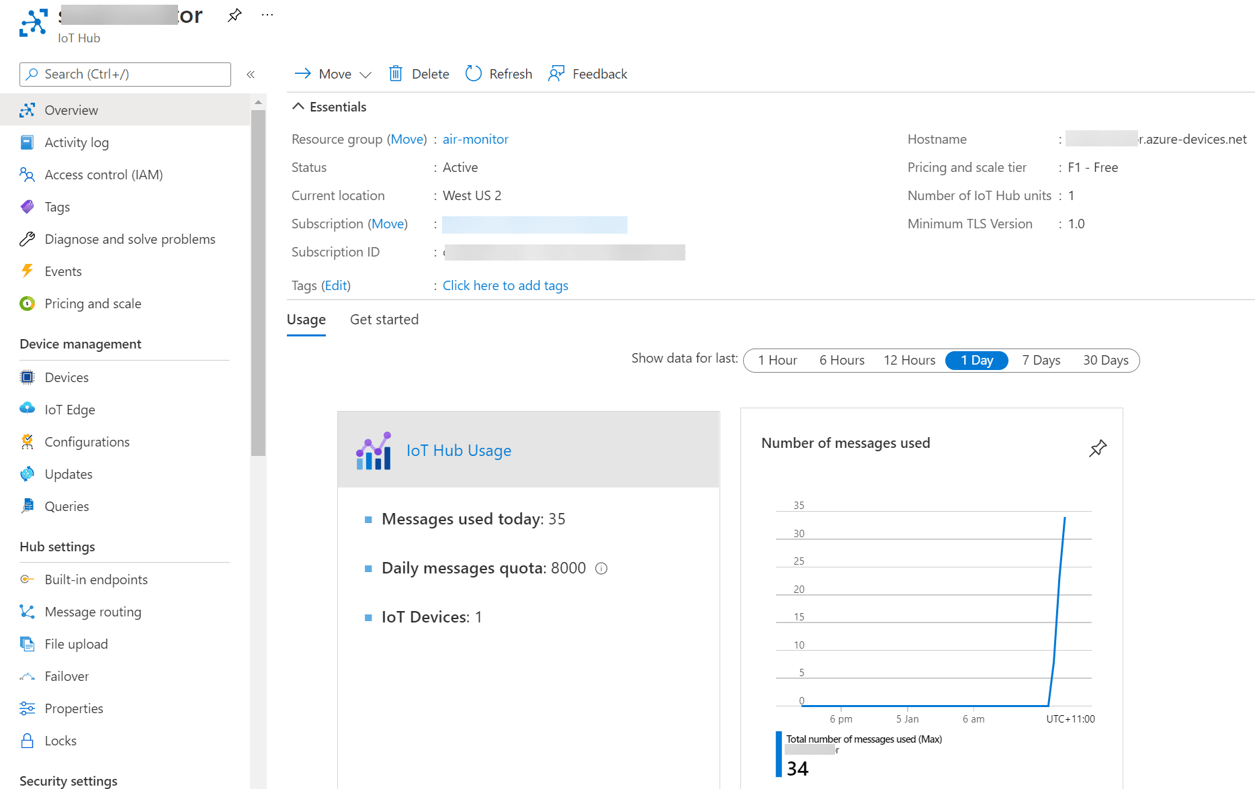
Task: Open Diagnose and solve problems wrench icon
Action: tap(27, 239)
